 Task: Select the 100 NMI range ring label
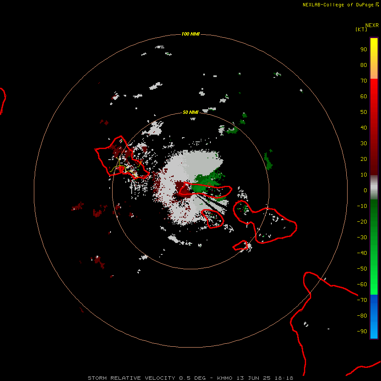(190, 34)
